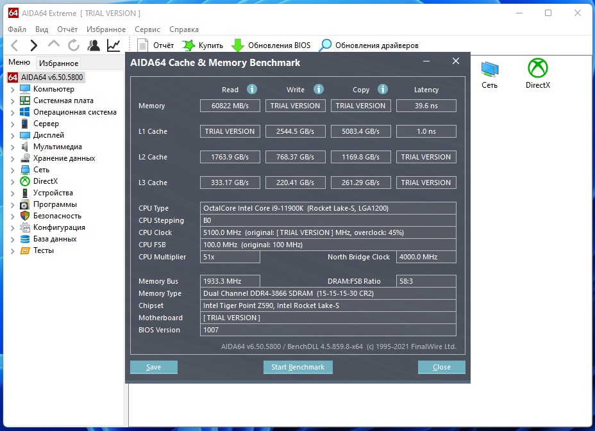Viewport: 595px width, 431px height.
Task: Expand the Устройства tree node
Action: (x=13, y=193)
